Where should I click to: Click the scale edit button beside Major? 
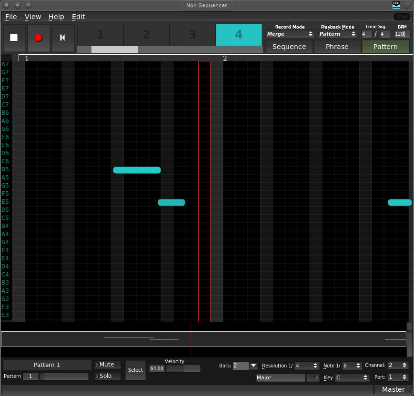click(313, 377)
